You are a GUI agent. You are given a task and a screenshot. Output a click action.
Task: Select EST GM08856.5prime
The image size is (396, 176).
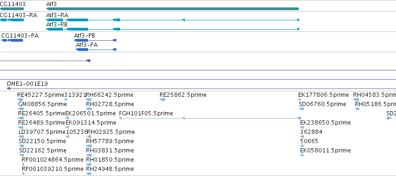click(x=42, y=104)
